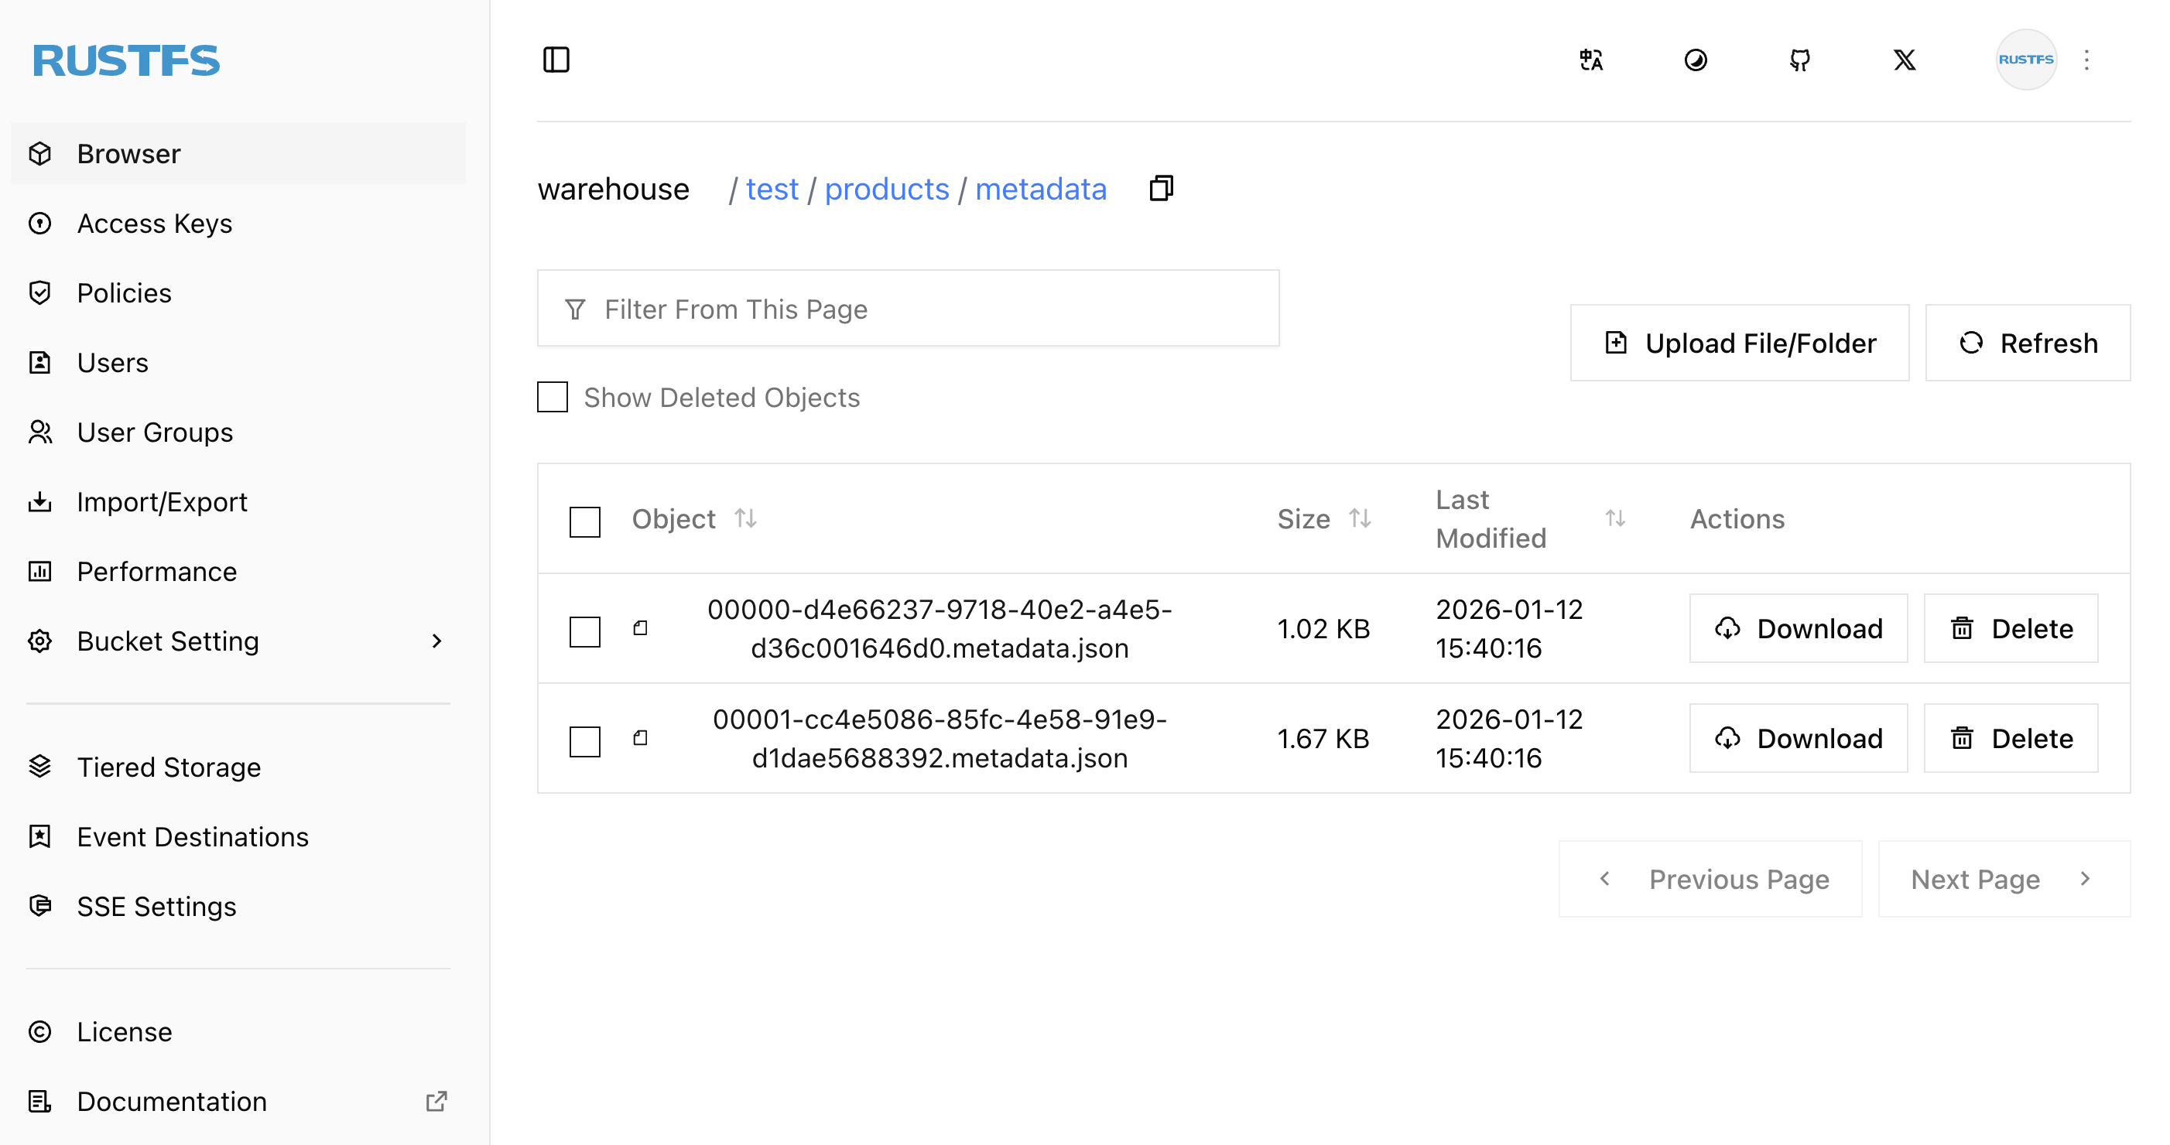The height and width of the screenshot is (1145, 2170).
Task: Enable Show Deleted Objects checkbox
Action: tap(553, 398)
